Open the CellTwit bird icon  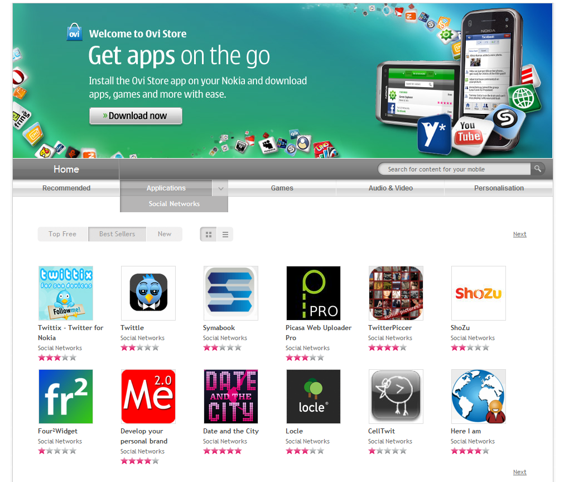tap(396, 396)
